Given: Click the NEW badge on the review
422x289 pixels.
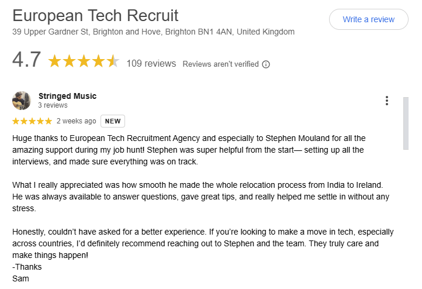Looking at the screenshot, I should 113,121.
